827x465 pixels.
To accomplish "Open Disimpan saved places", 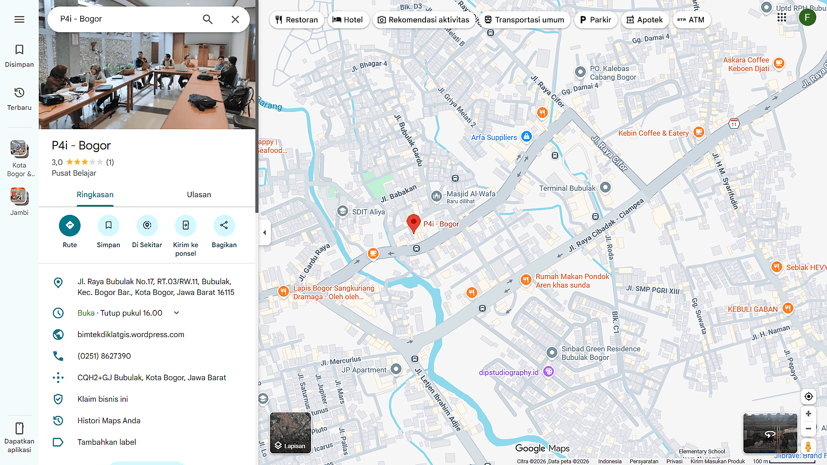I will click(19, 56).
